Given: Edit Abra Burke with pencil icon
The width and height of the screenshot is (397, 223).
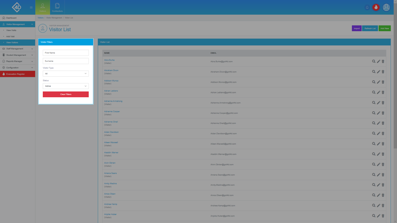Looking at the screenshot, I should pos(378,61).
